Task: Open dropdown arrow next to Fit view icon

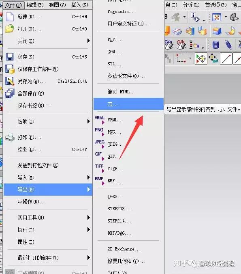Action: tap(226, 17)
